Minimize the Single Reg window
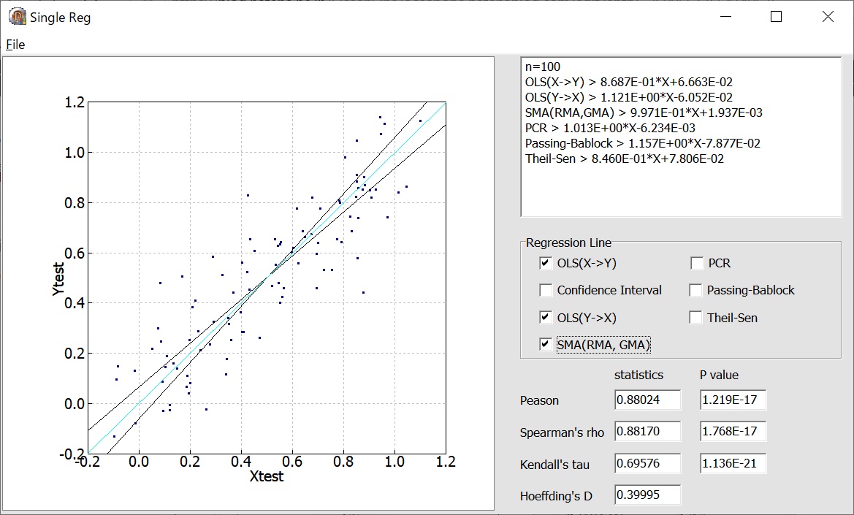The height and width of the screenshot is (515, 854). pos(725,17)
